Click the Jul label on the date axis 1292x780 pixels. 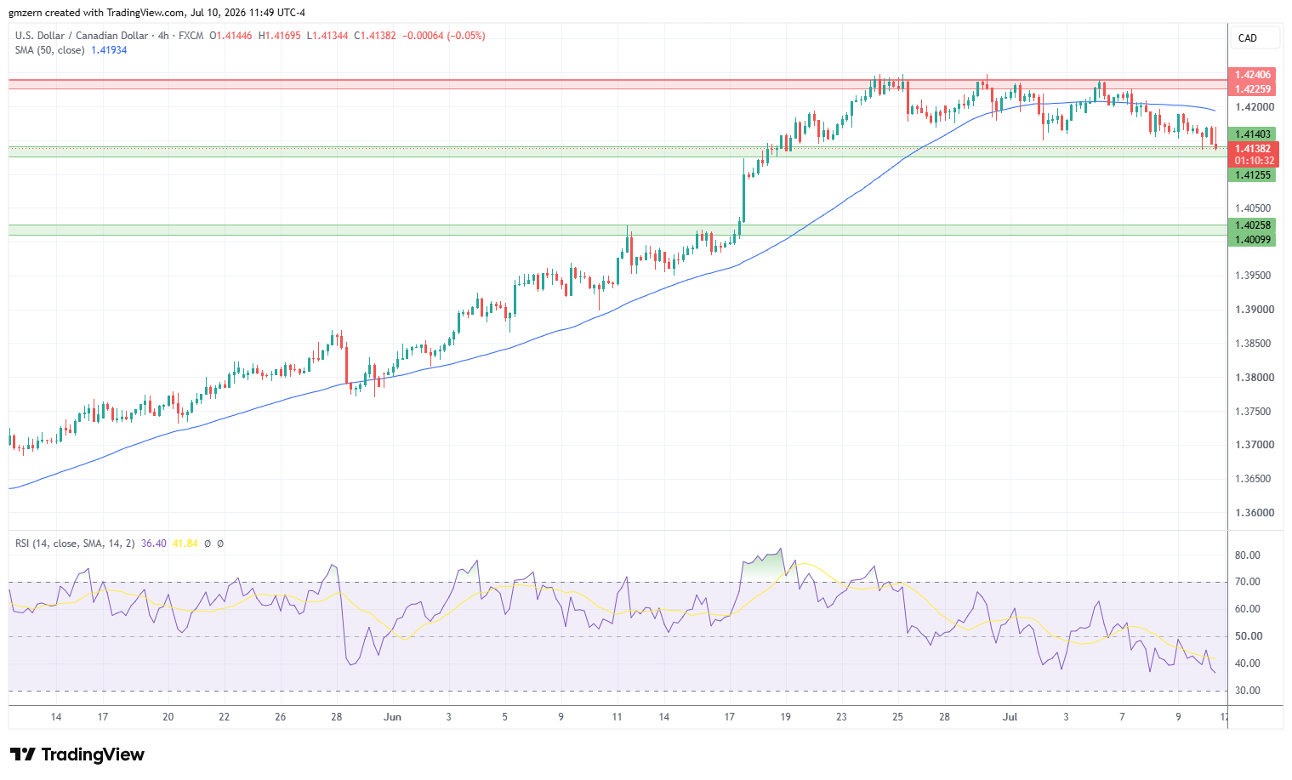pyautogui.click(x=1010, y=717)
